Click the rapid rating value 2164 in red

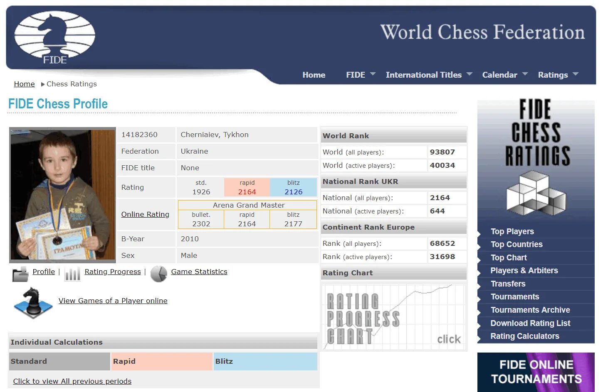pos(247,192)
